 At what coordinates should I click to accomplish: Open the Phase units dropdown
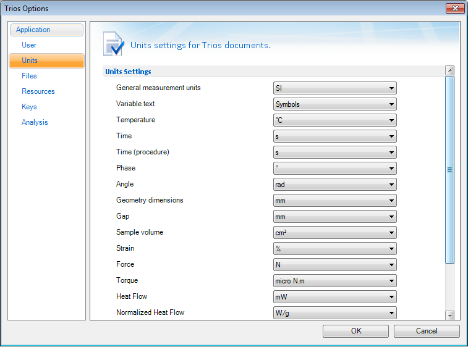point(335,169)
